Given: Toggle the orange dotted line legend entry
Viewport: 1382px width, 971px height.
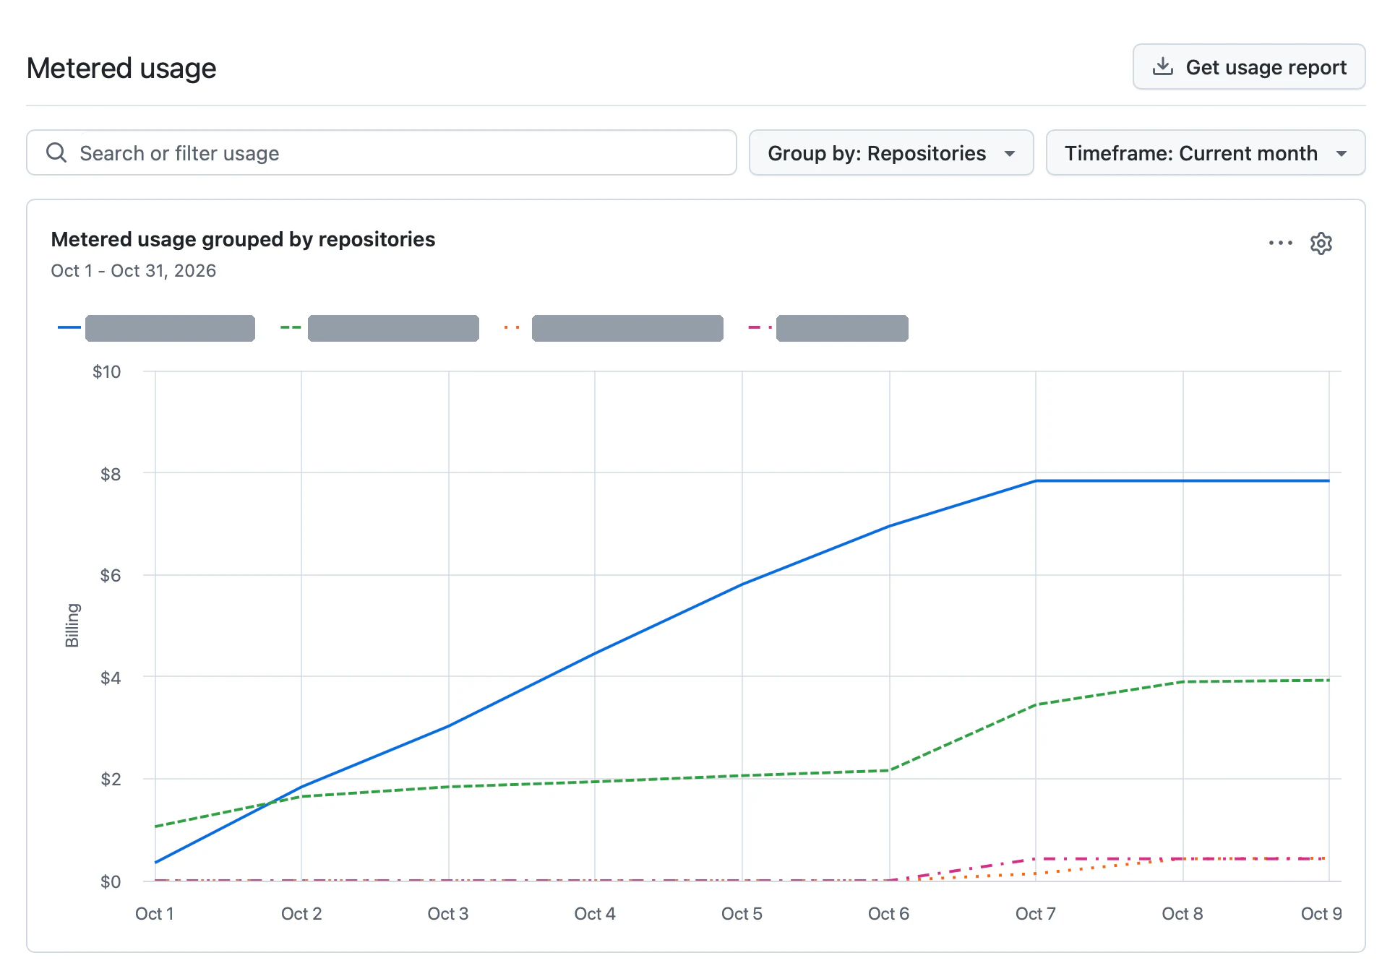Looking at the screenshot, I should pos(613,328).
